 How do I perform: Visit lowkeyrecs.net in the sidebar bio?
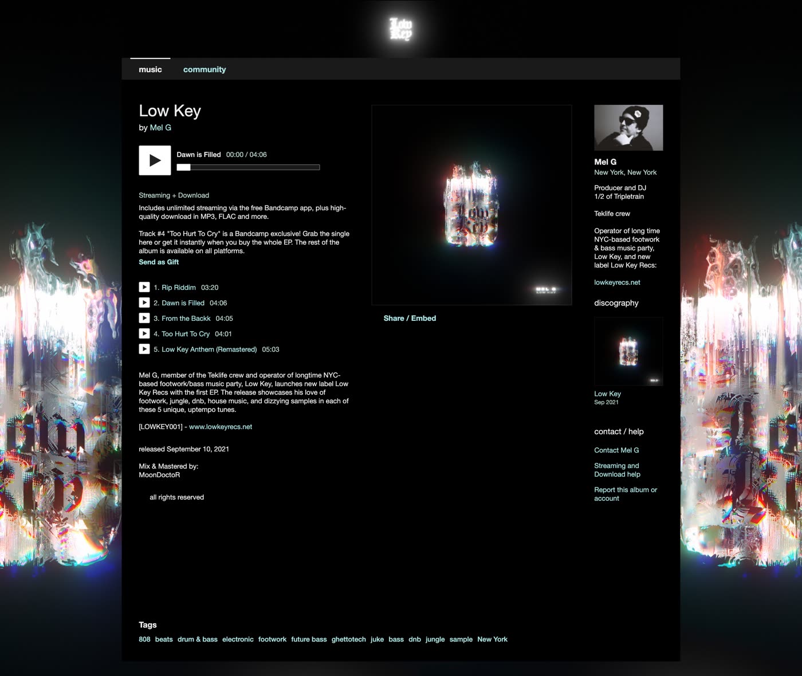point(617,282)
